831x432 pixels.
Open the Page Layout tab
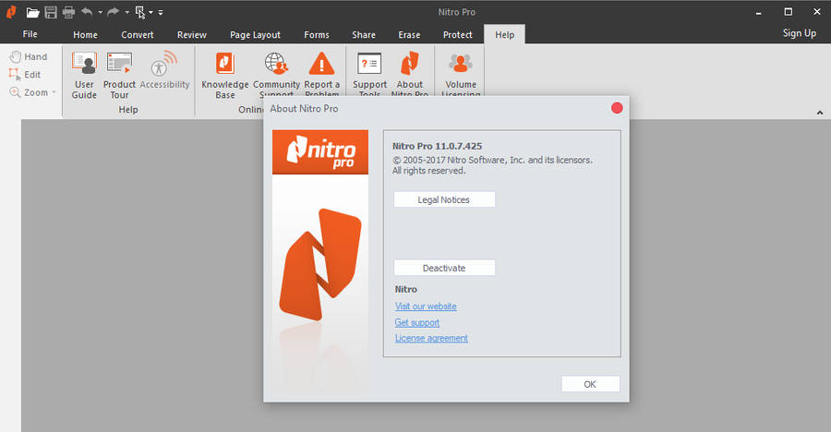pyautogui.click(x=255, y=34)
